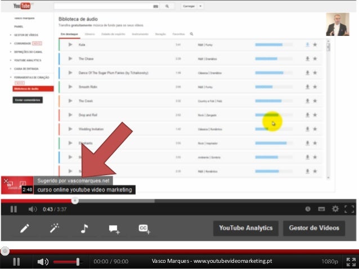Play the Smooth Ridin track
Viewport: 359px width, 269px height.
click(x=70, y=87)
